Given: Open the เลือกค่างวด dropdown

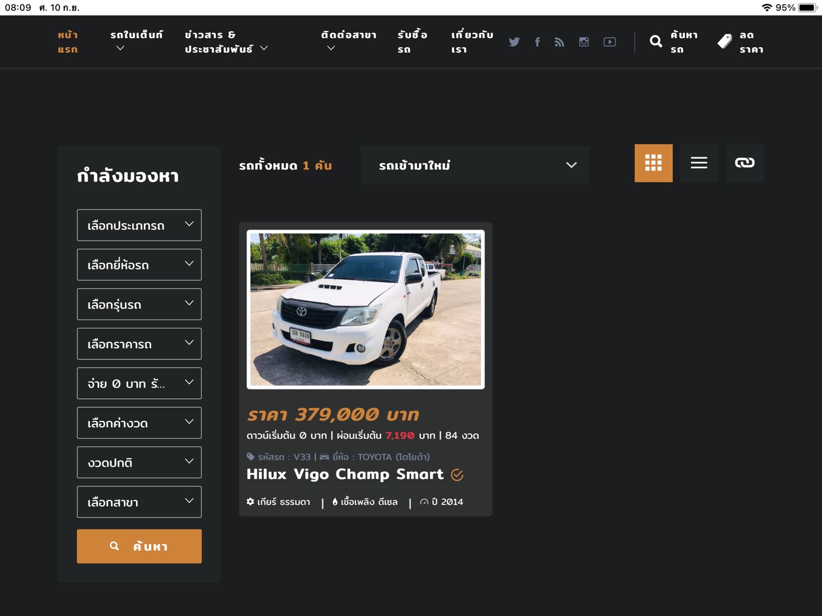Looking at the screenshot, I should pos(139,423).
